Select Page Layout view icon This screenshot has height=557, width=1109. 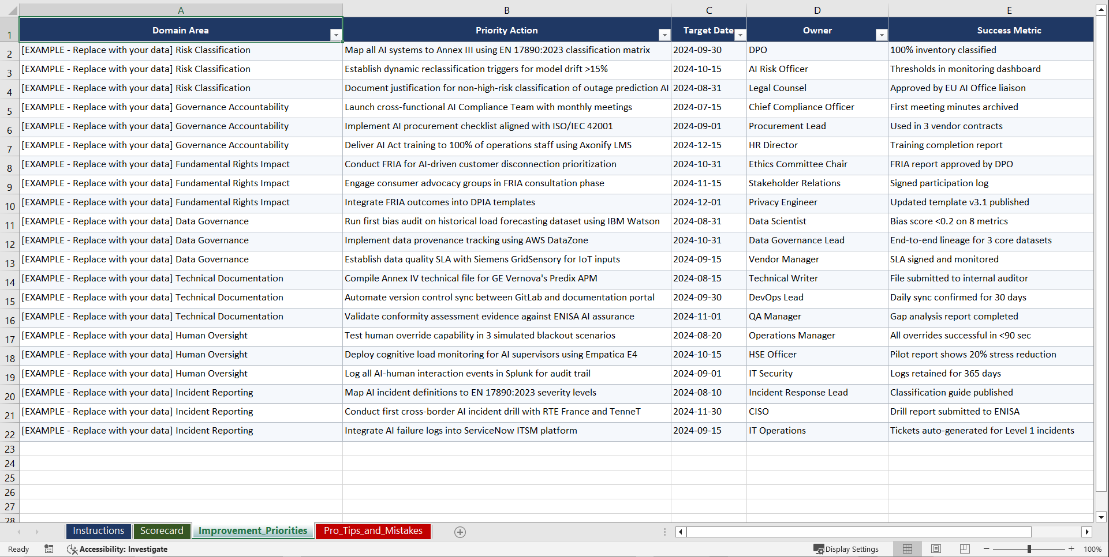coord(936,549)
